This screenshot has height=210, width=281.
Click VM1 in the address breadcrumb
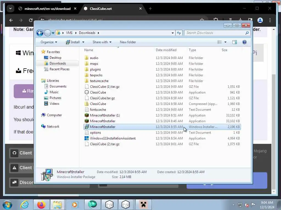pos(69,33)
